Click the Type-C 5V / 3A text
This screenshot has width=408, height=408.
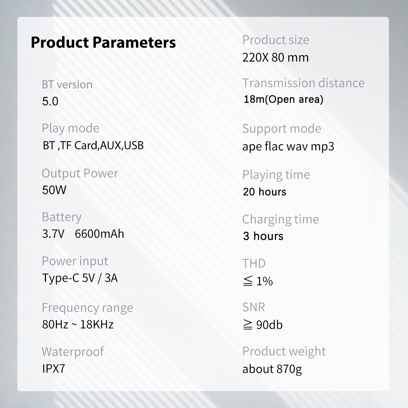pyautogui.click(x=80, y=278)
